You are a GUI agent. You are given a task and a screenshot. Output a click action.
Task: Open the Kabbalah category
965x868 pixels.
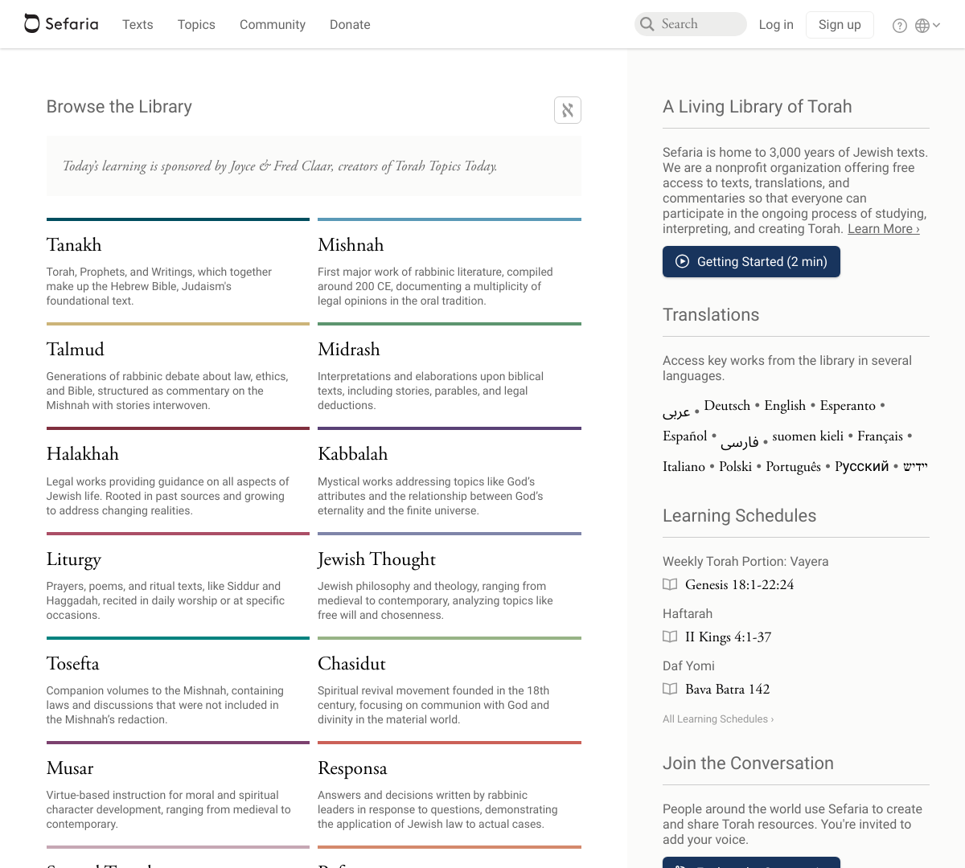(353, 454)
